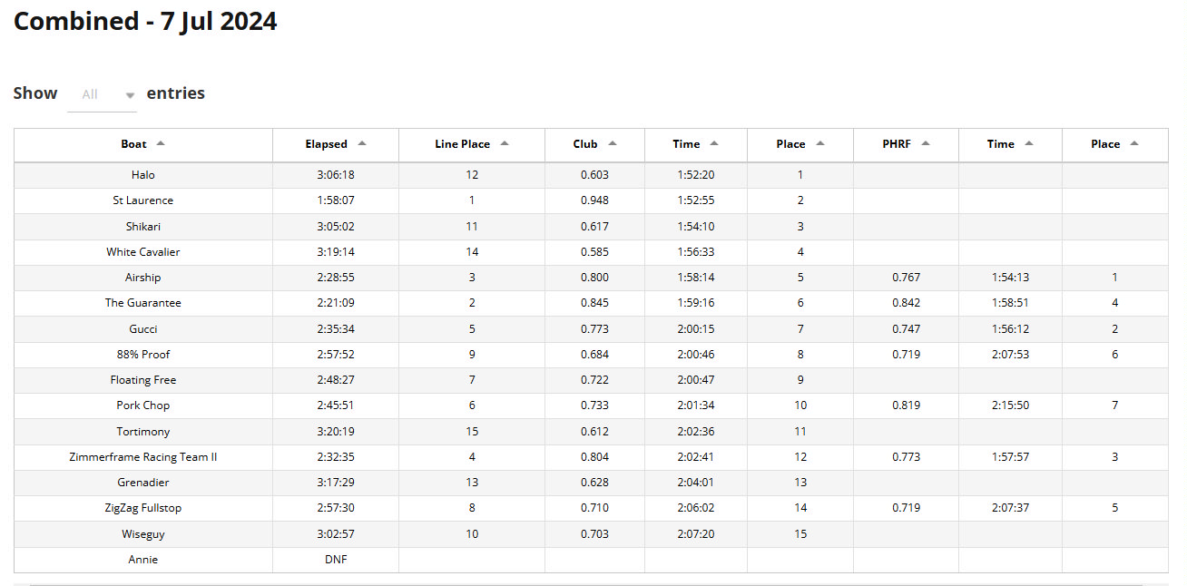
Task: Select the Halo boat row name
Action: point(142,175)
